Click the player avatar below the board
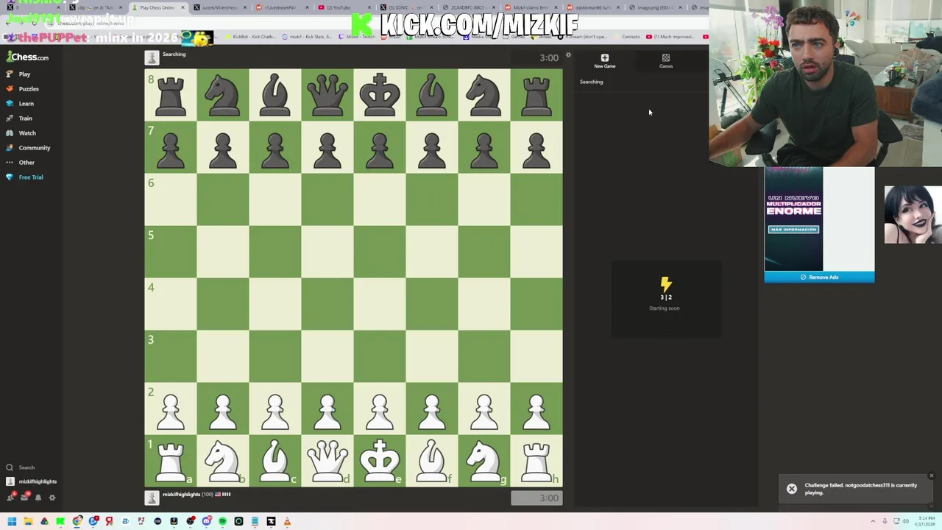Screen dimensions: 942x530 click(x=152, y=498)
